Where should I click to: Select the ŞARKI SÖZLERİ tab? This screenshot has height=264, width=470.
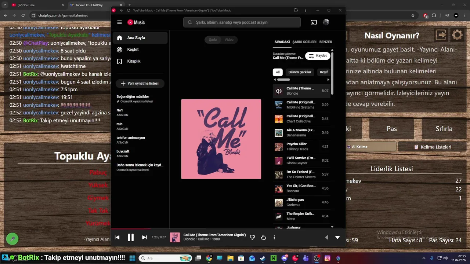pos(304,42)
